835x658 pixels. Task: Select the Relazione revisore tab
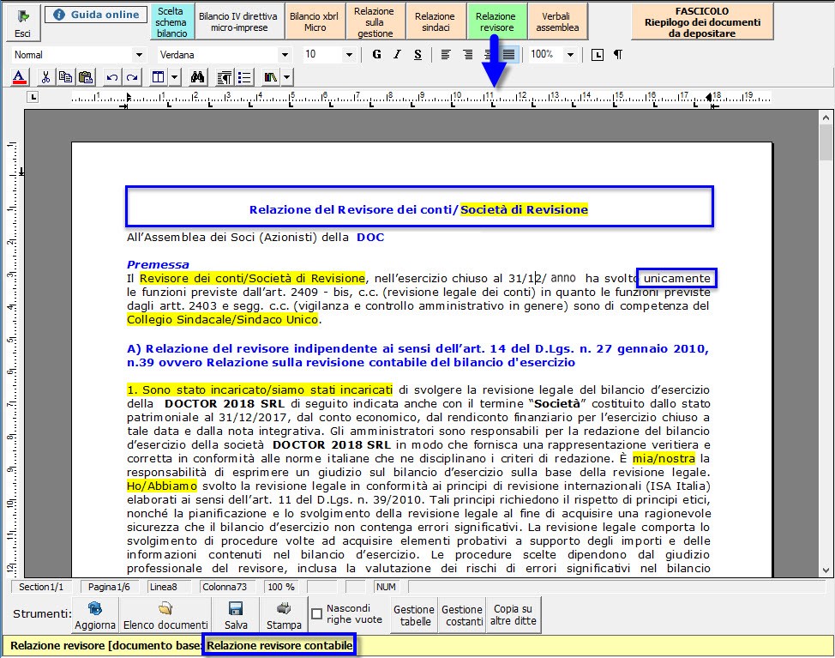[496, 21]
